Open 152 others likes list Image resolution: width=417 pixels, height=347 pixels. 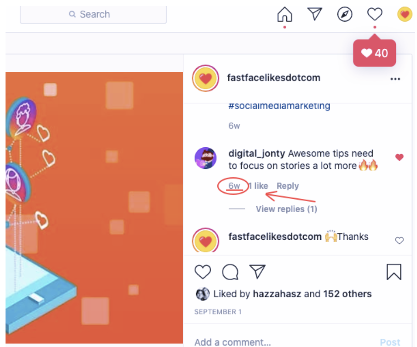click(x=347, y=294)
